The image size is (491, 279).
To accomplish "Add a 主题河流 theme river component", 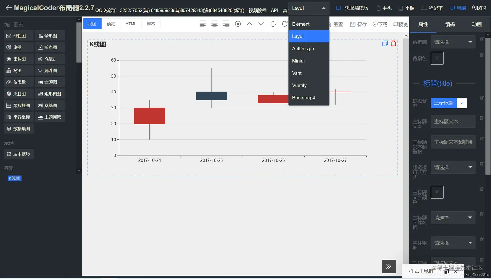I will point(50,117).
